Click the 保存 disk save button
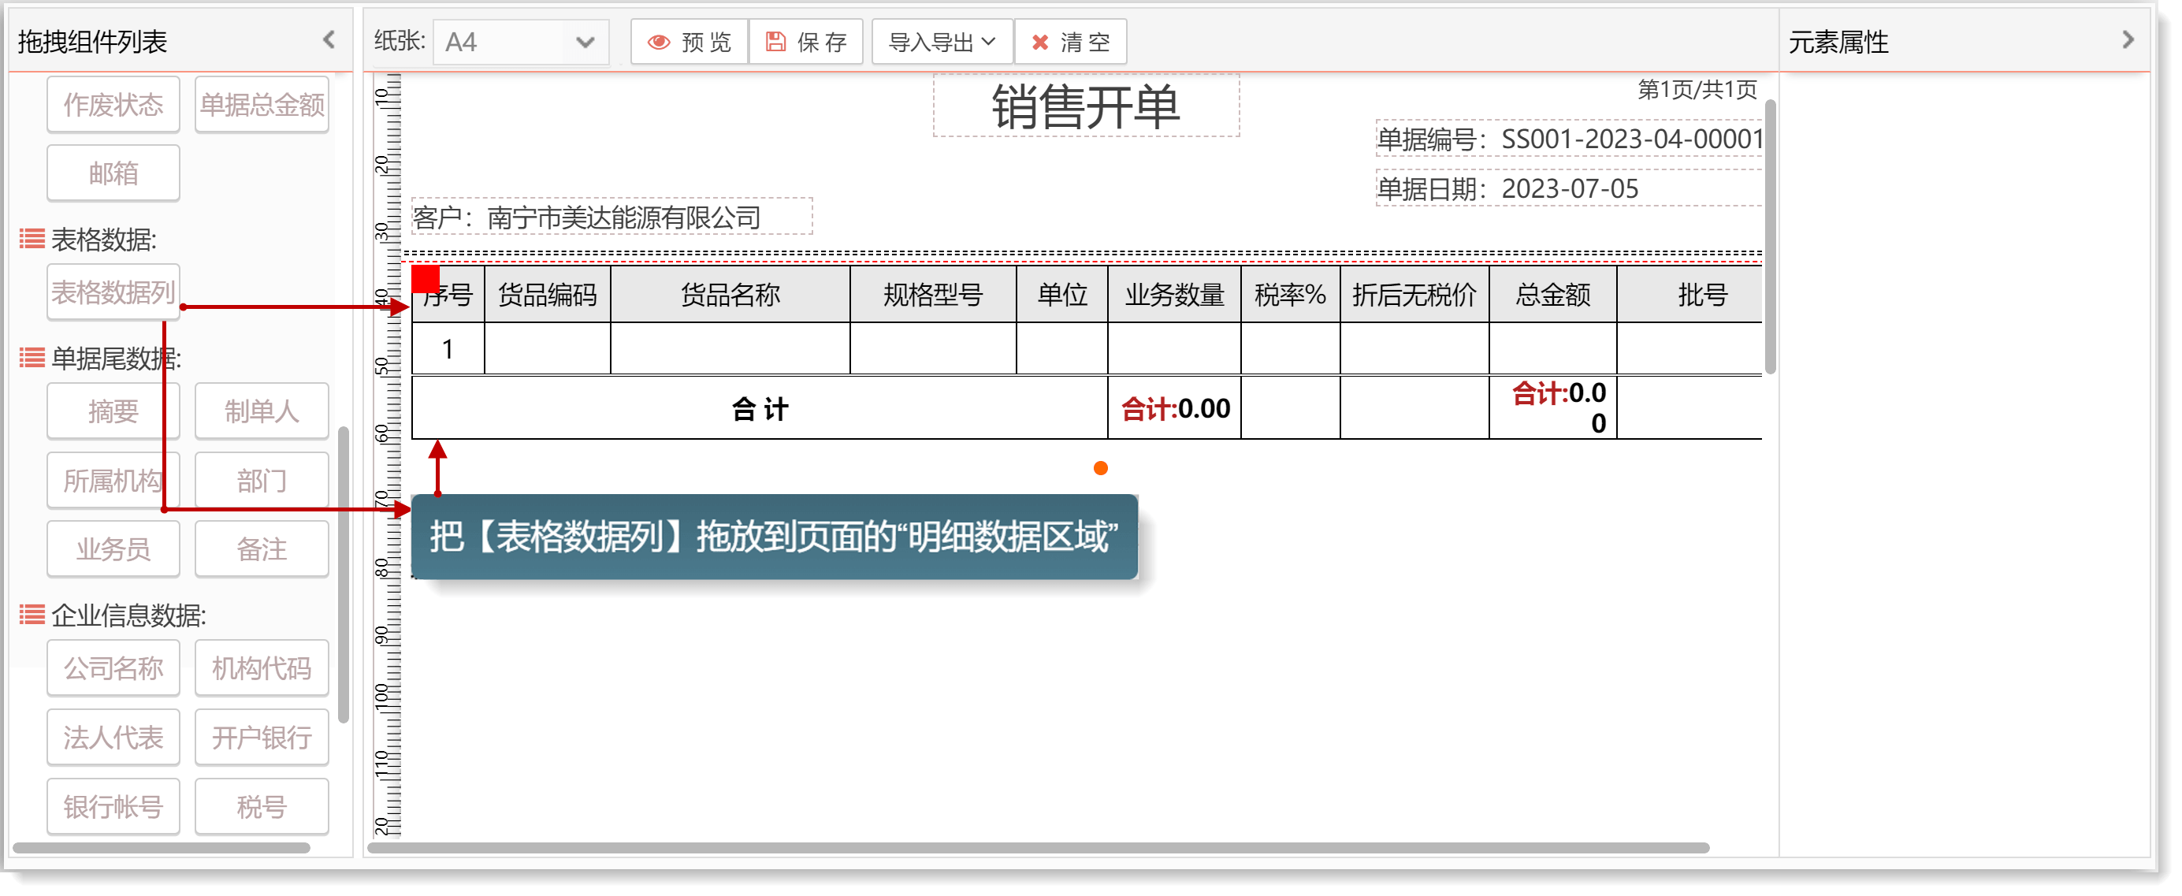Image resolution: width=2182 pixels, height=896 pixels. (x=805, y=42)
